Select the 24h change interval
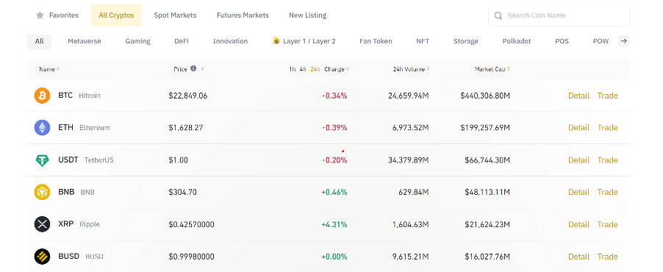The height and width of the screenshot is (272, 663). point(315,69)
